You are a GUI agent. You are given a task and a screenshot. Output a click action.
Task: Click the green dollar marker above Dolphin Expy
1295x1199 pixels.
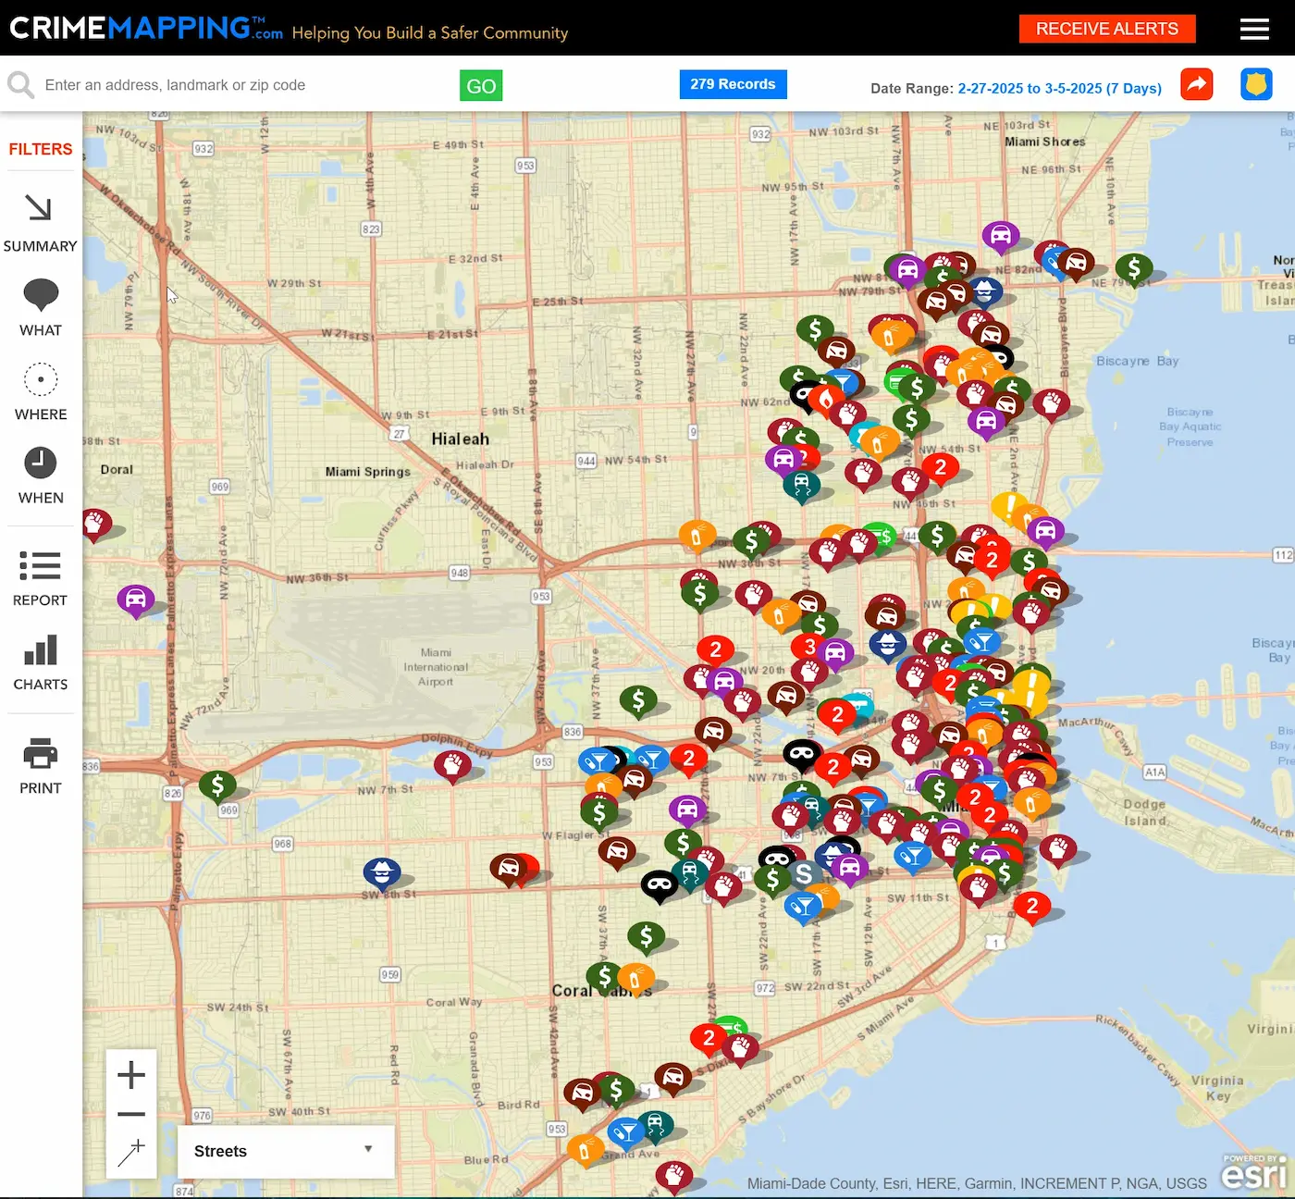tap(638, 702)
